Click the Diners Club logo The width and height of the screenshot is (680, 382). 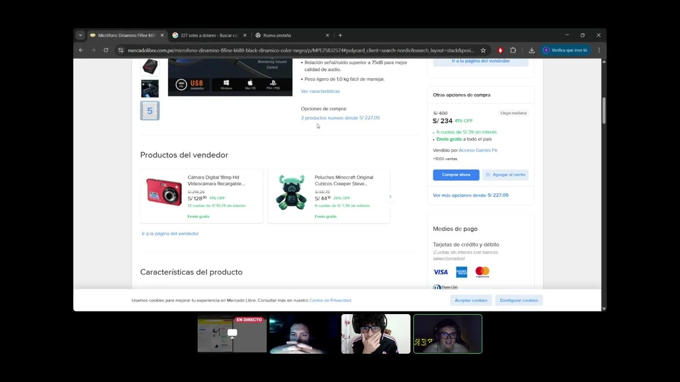point(445,287)
